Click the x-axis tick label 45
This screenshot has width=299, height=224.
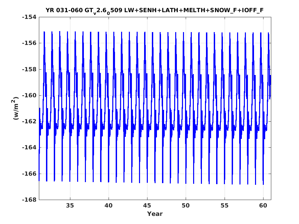(147, 206)
